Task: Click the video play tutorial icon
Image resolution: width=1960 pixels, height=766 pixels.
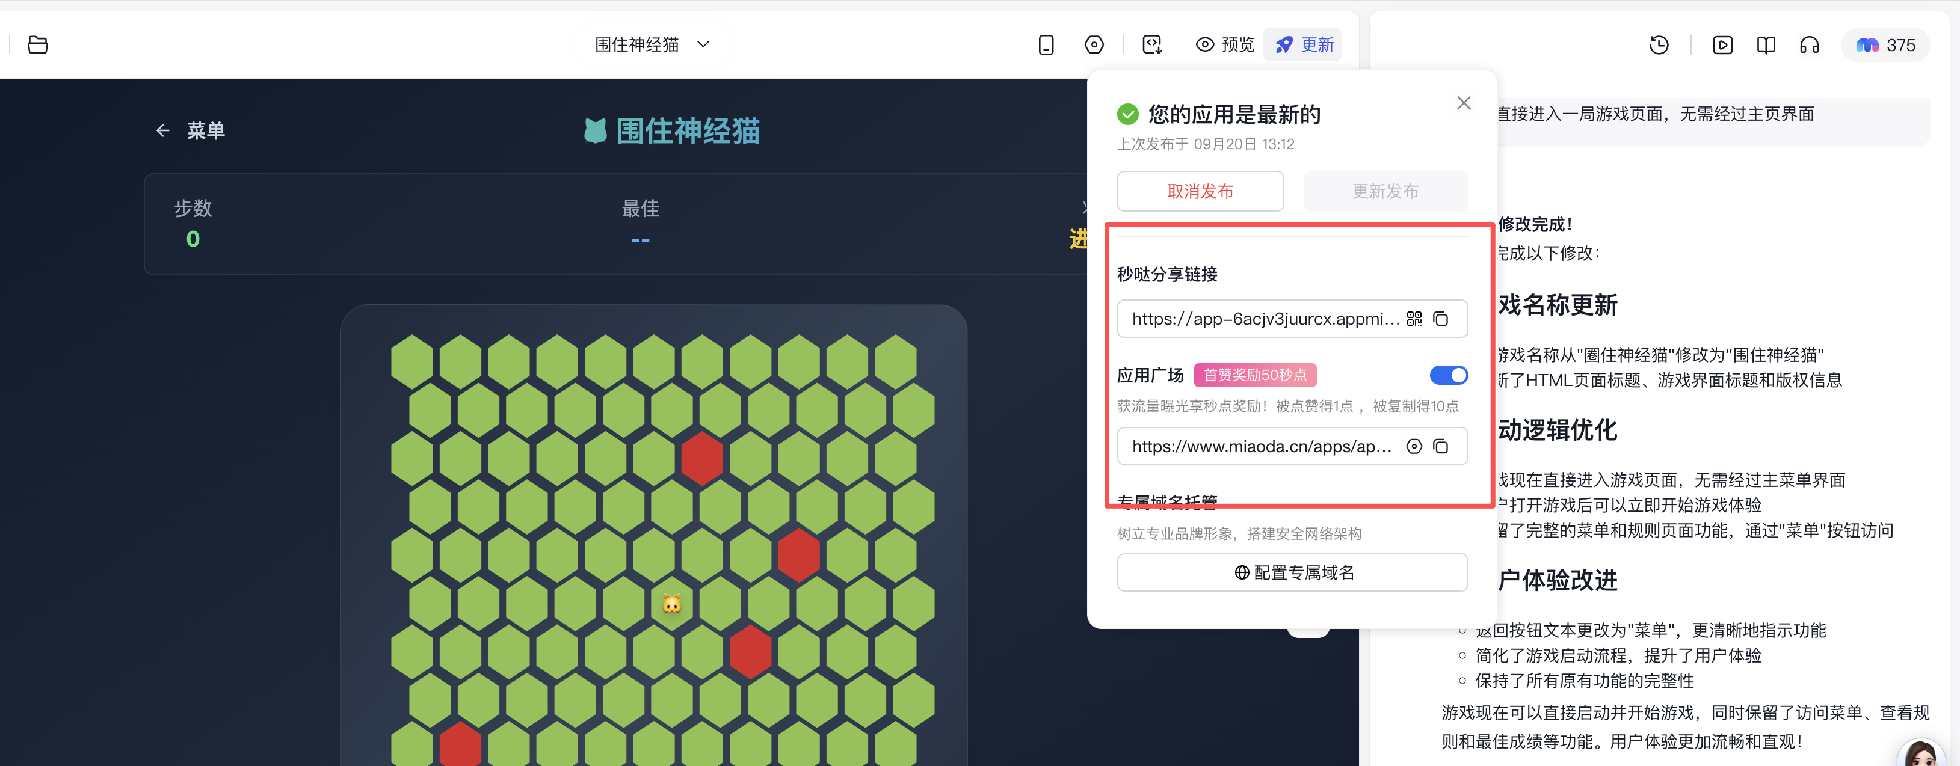Action: (1722, 45)
